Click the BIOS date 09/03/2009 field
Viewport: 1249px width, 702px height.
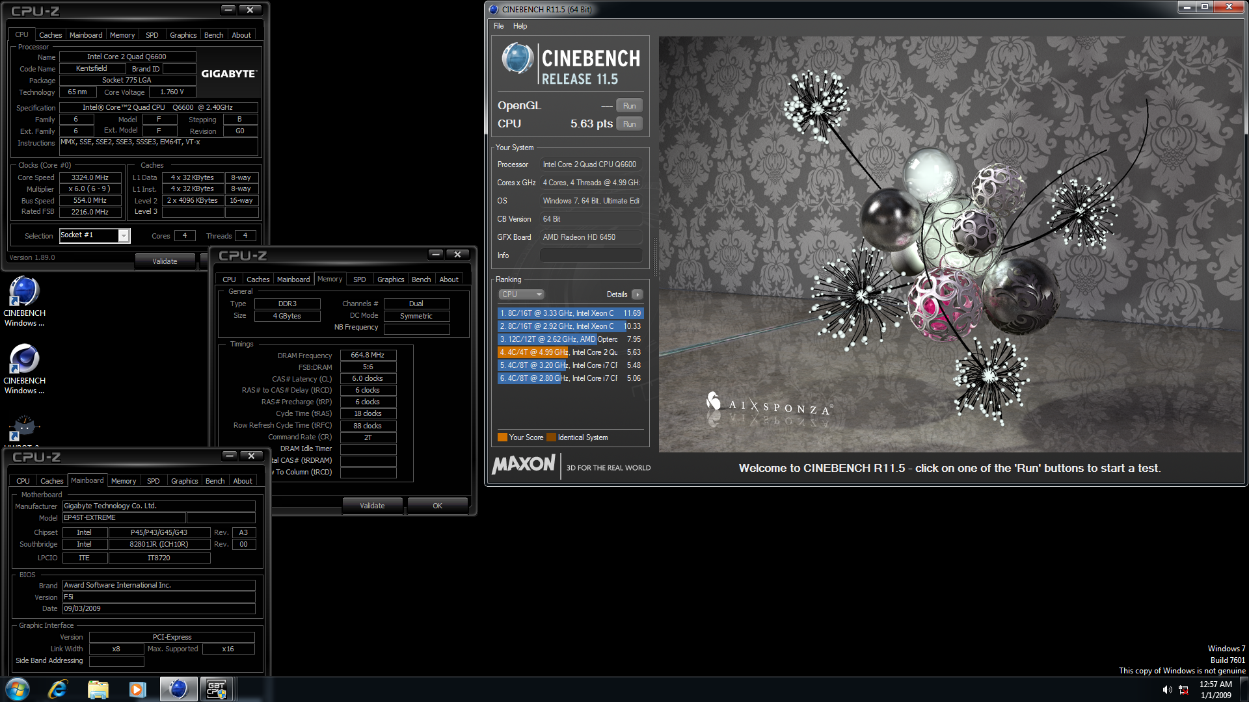159,609
